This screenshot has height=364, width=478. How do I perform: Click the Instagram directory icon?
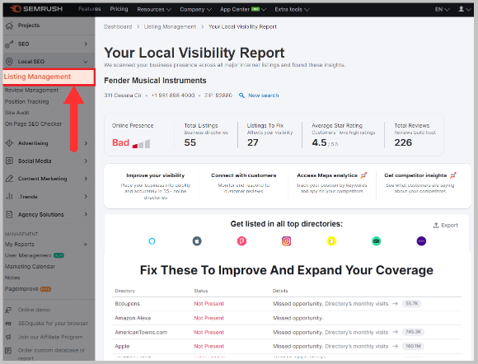[x=286, y=241]
